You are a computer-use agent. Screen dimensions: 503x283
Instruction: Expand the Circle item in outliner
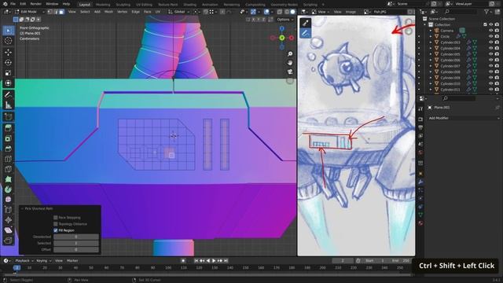[431, 37]
